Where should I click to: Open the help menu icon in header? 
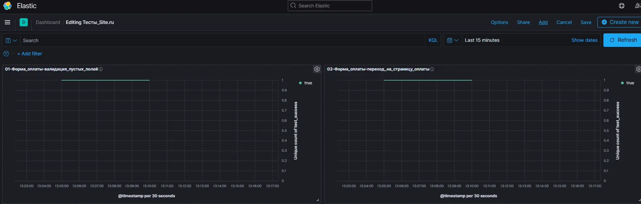[x=621, y=6]
